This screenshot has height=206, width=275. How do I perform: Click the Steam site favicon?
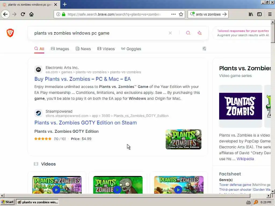38,113
